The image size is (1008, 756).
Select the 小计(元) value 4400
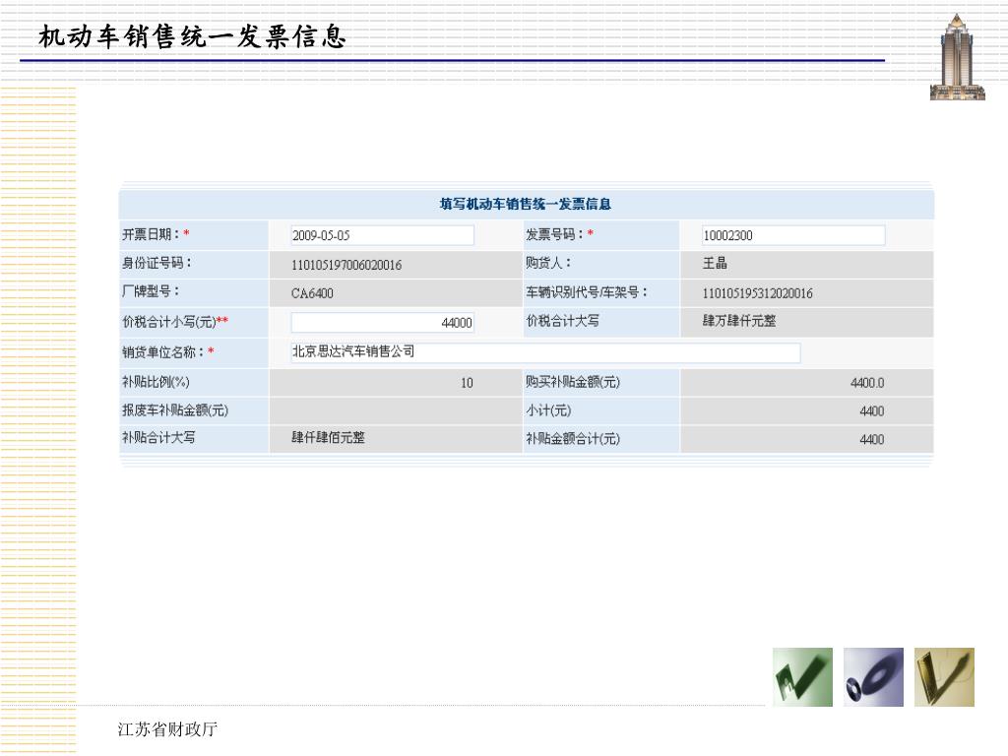872,410
